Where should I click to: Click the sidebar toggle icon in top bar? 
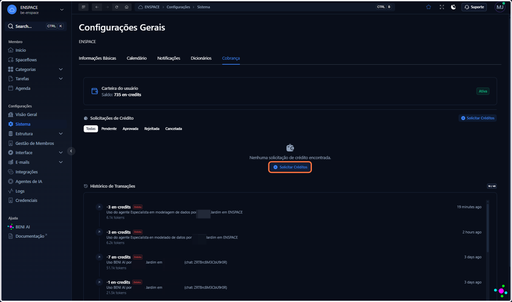[83, 7]
